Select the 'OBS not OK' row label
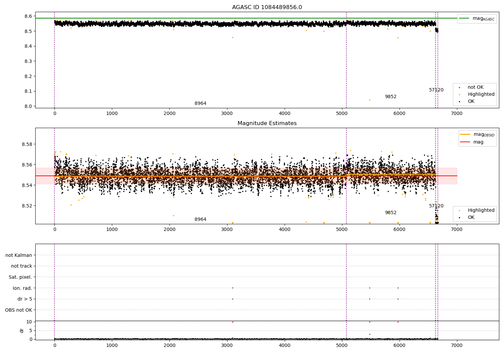This screenshot has width=504, height=353. [18, 310]
